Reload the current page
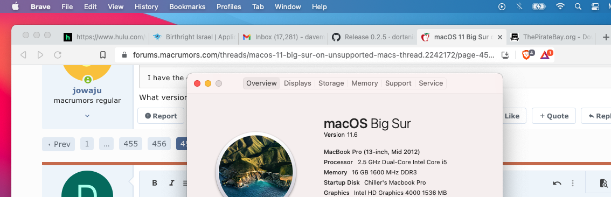 57,55
